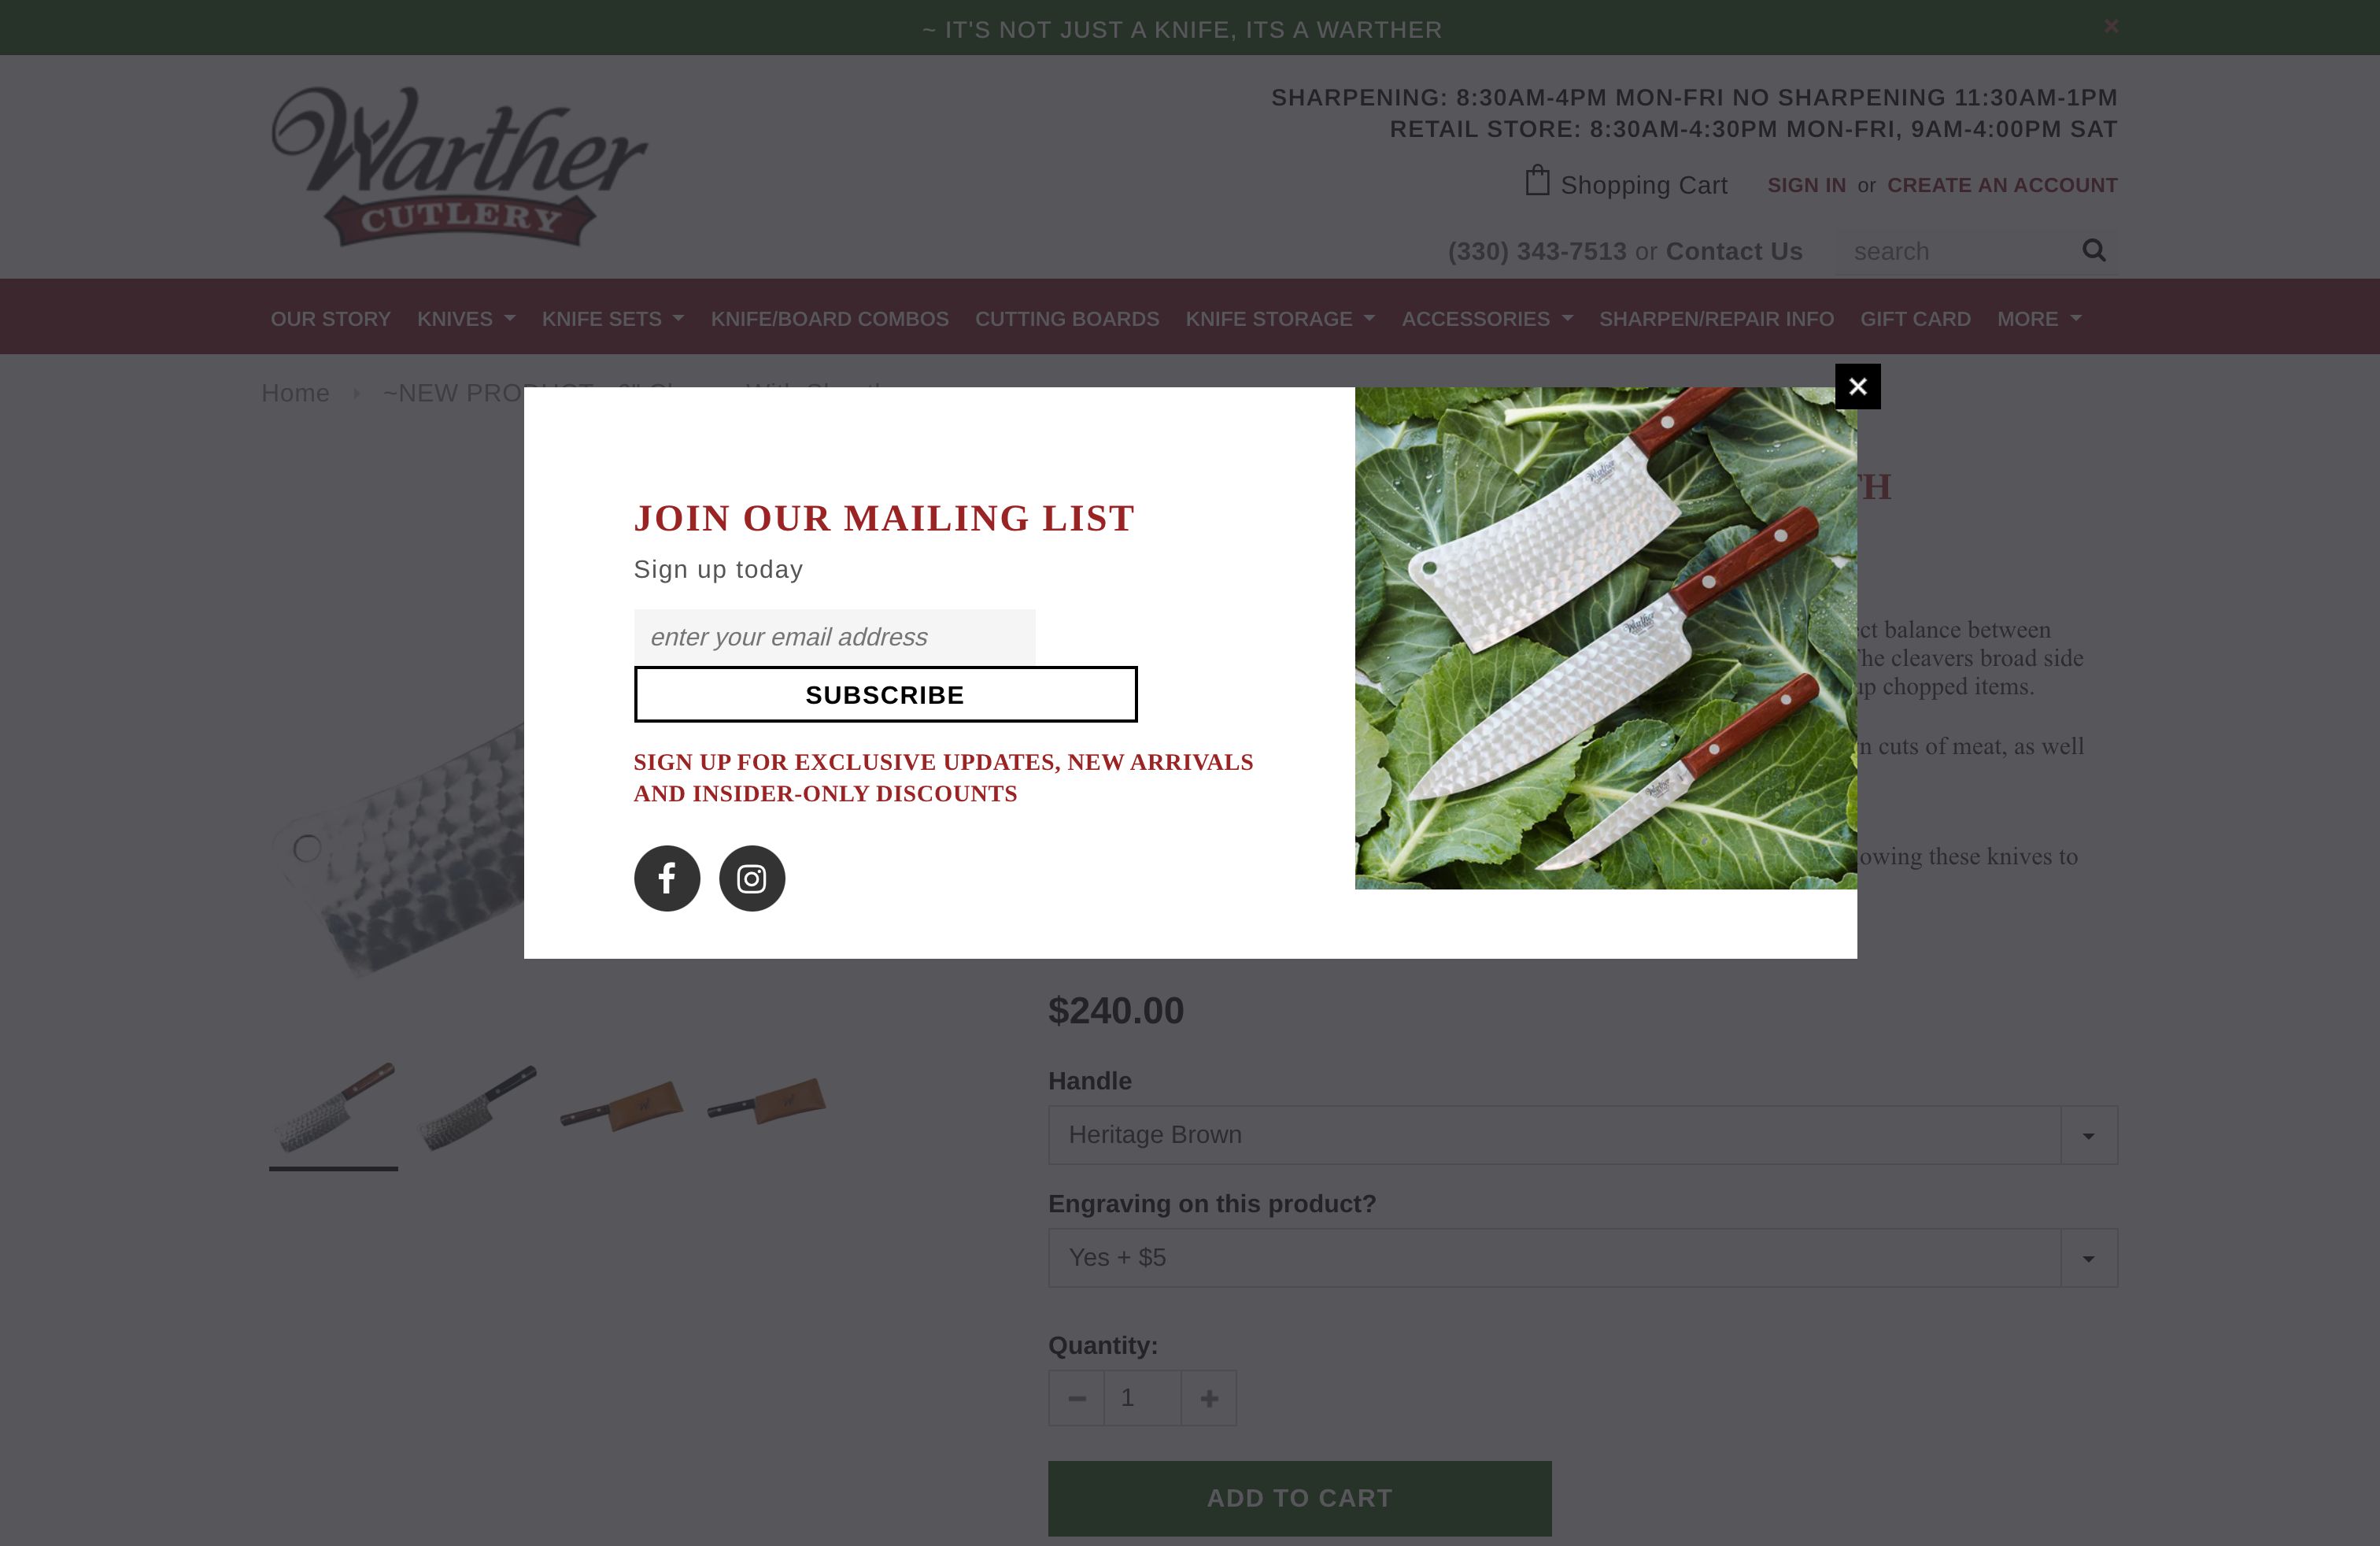Open the Engraving option dropdown

coord(1582,1257)
